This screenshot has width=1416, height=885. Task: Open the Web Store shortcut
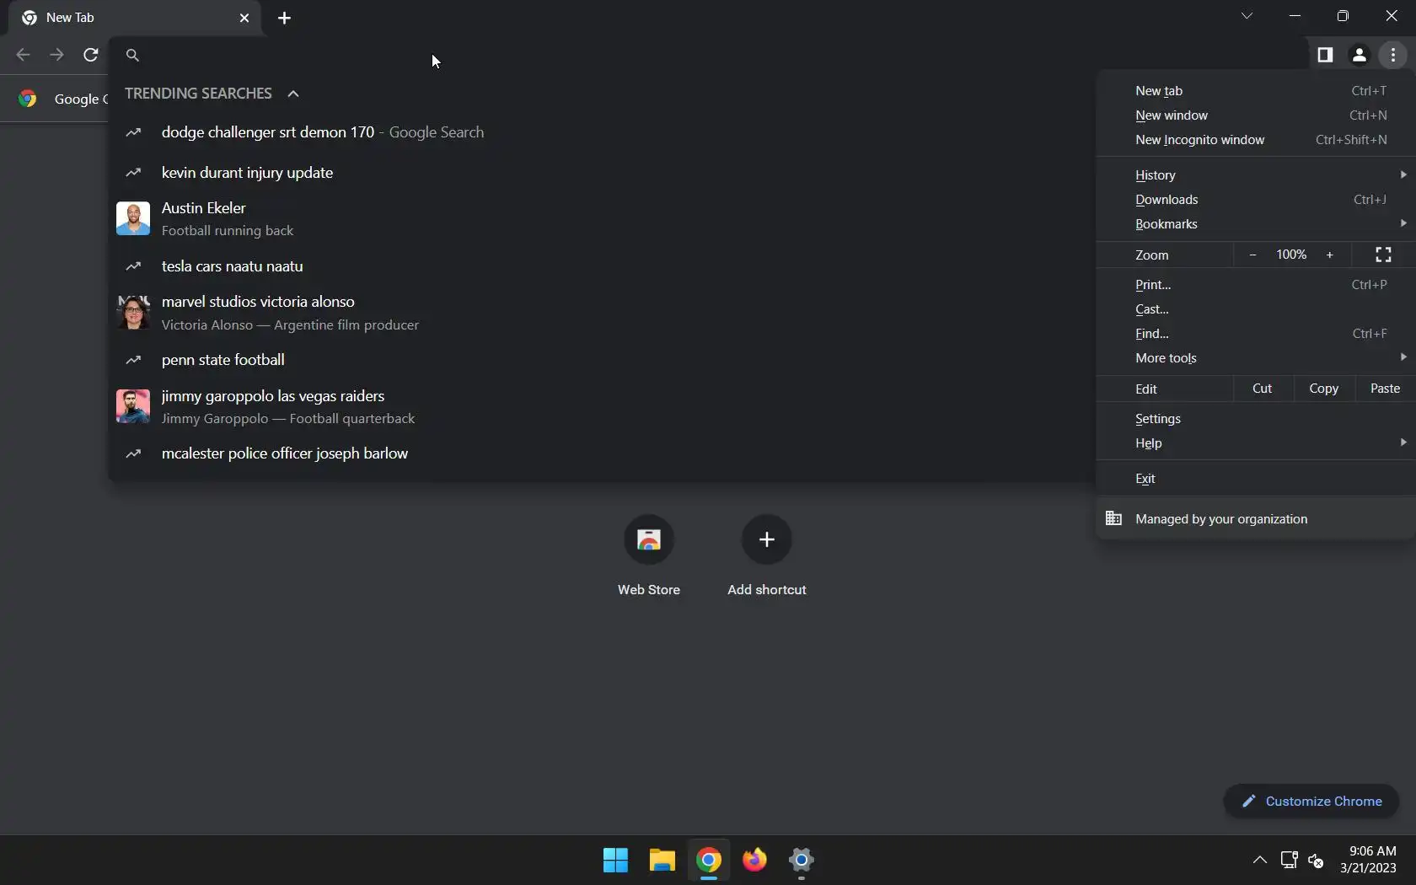(649, 555)
